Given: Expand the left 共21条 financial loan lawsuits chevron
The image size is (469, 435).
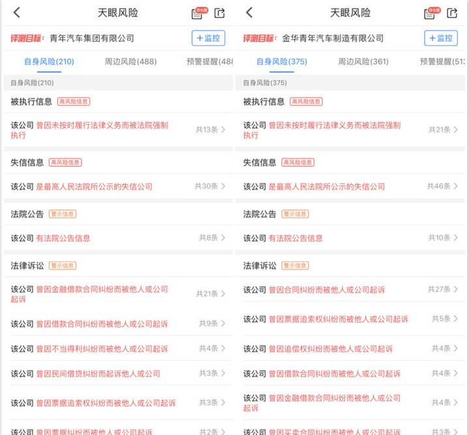Looking at the screenshot, I should [x=223, y=293].
